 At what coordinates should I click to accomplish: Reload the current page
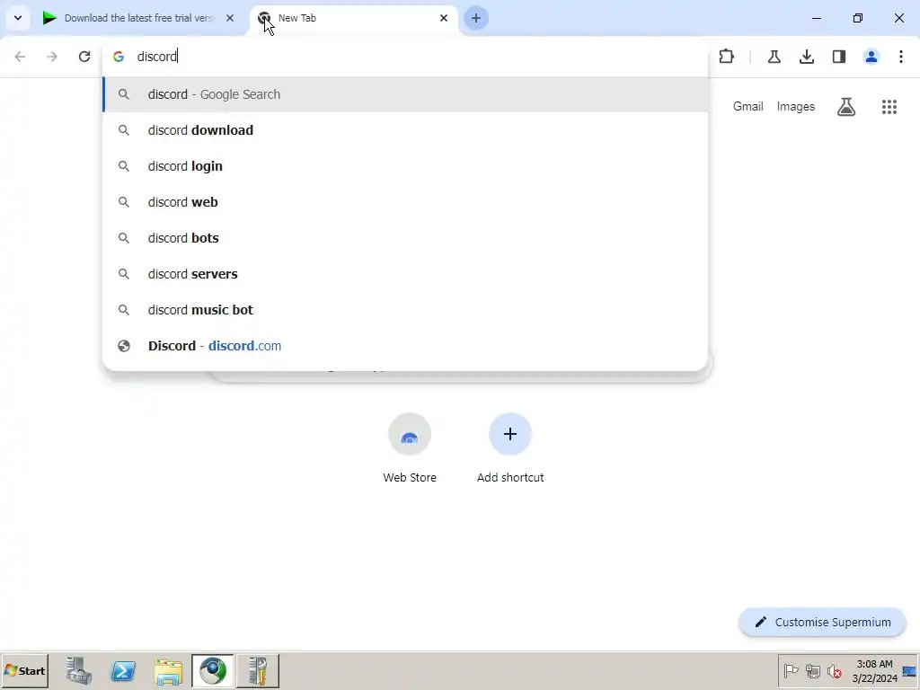pos(84,57)
